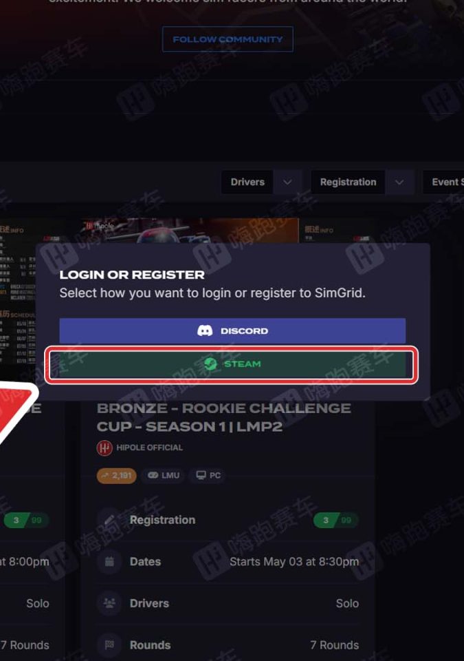Click the monitor icon in PC badge
Viewport: 464px width, 661px height.
click(201, 476)
